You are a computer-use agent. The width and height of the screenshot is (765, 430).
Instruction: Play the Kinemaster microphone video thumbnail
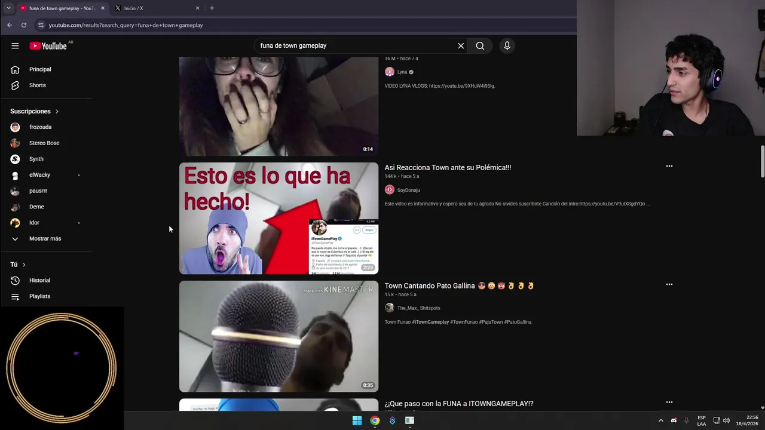point(279,336)
